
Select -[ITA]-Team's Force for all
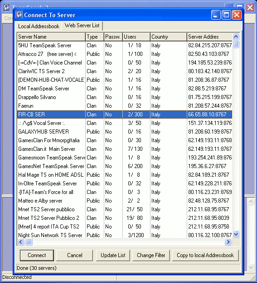coord(125,192)
